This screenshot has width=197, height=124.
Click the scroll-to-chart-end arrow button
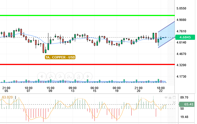coord(88,76)
